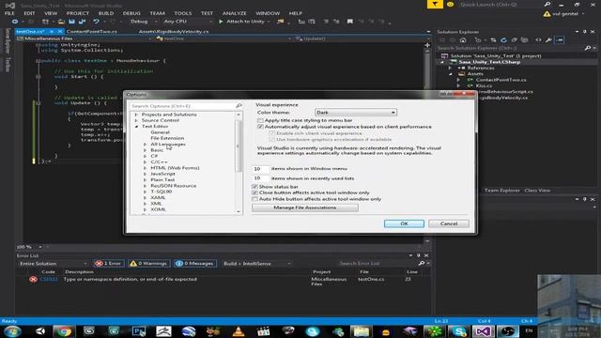Click the Attach to Unity button
601x338 pixels.
tap(244, 22)
